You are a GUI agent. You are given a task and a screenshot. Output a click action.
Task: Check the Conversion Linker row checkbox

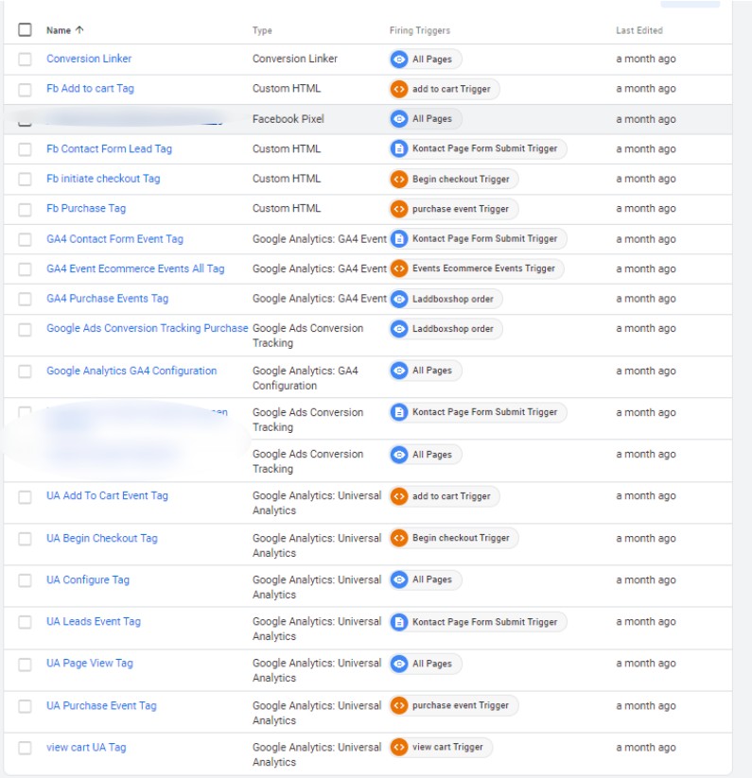(x=25, y=59)
